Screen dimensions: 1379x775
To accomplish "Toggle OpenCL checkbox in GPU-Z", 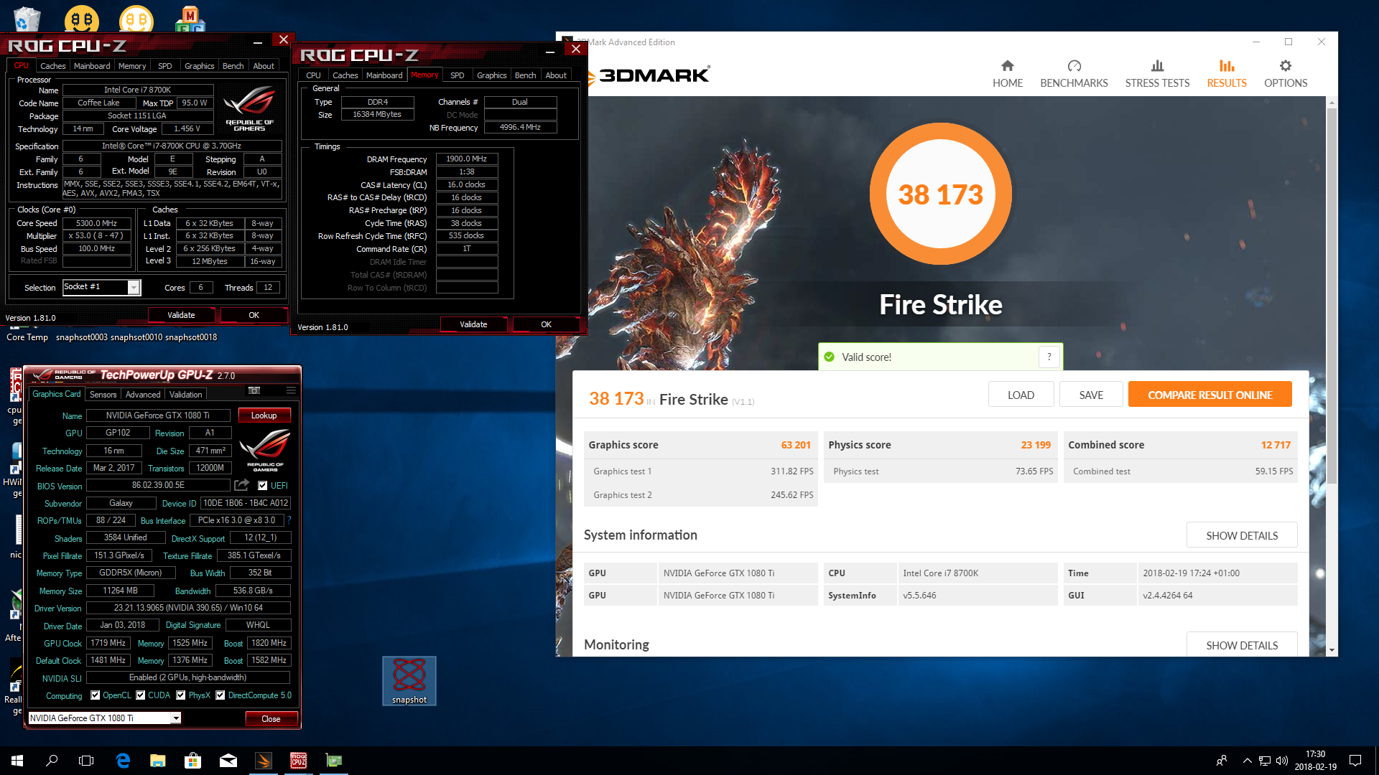I will [95, 695].
